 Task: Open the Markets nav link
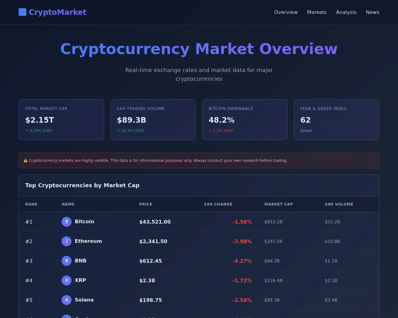317,12
